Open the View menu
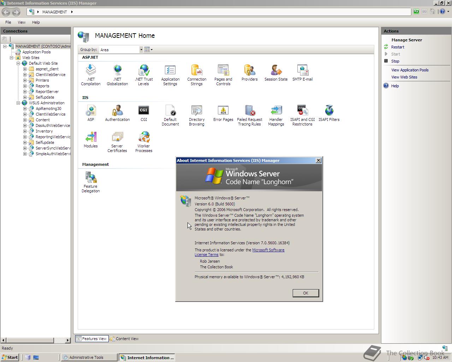452x362 pixels. coord(22,22)
